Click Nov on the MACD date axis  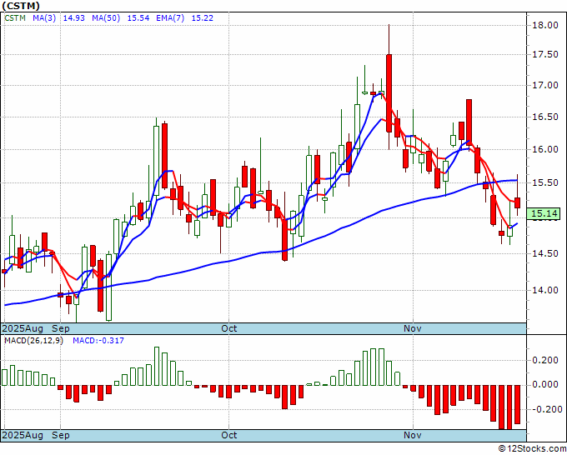click(413, 435)
